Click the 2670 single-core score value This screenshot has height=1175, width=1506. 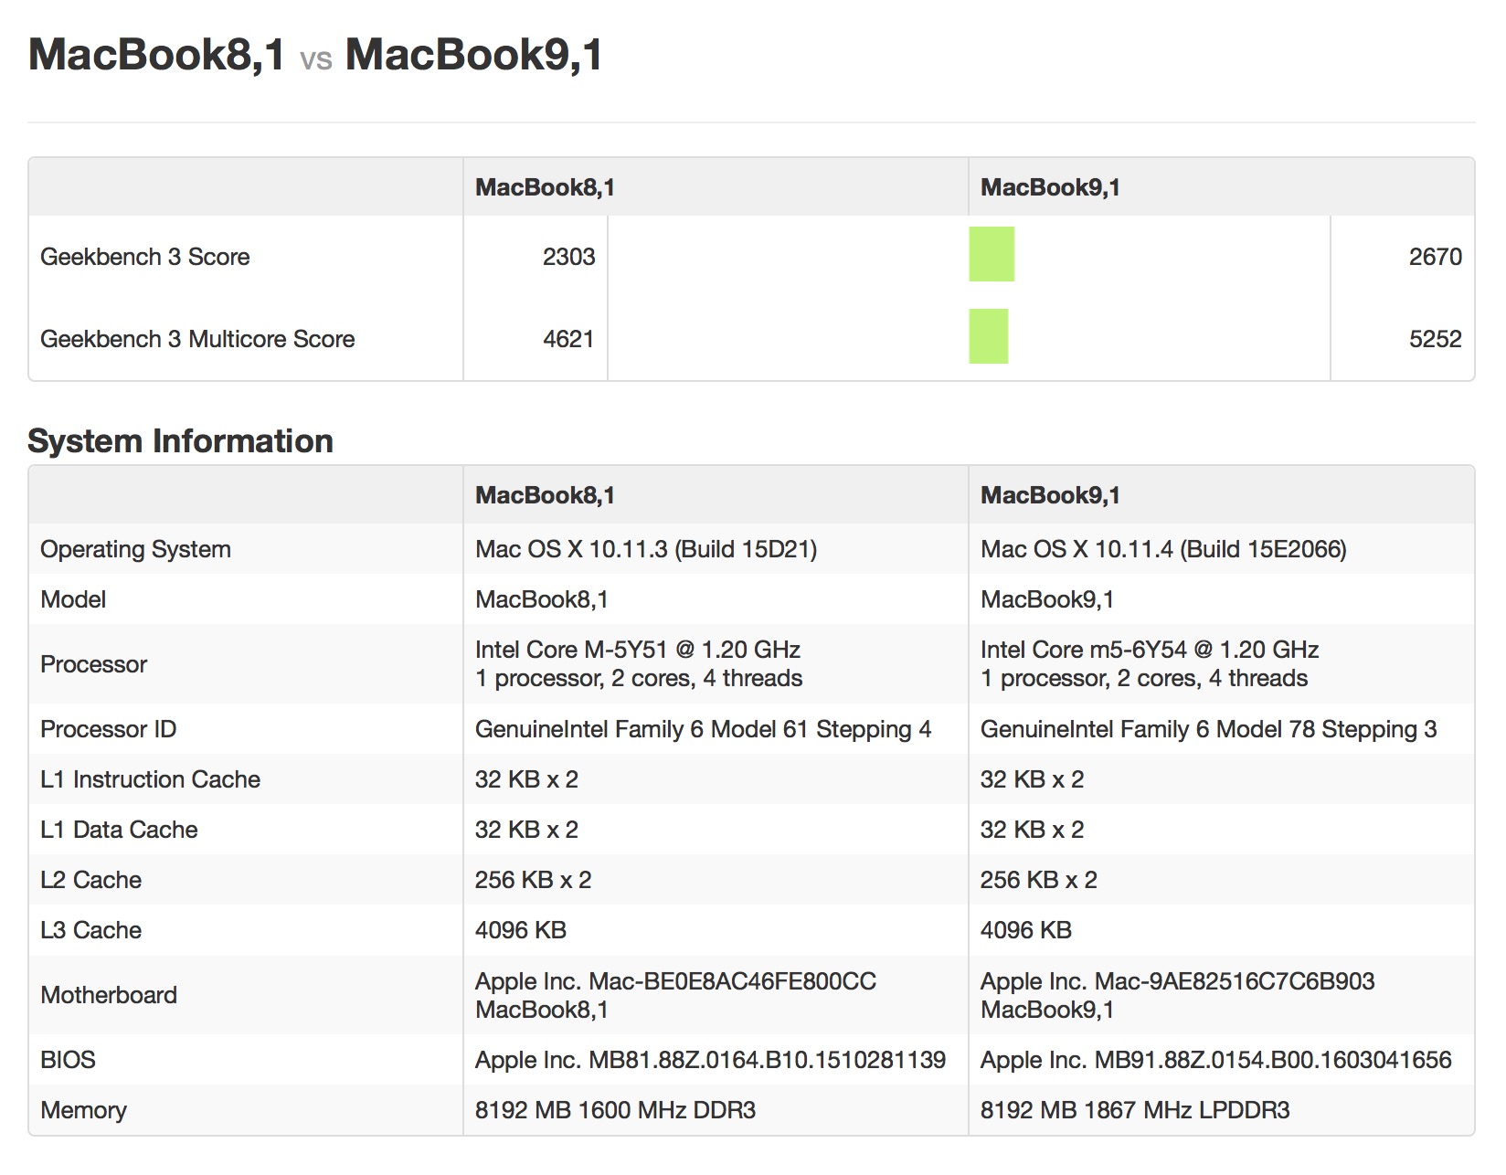pyautogui.click(x=1435, y=257)
